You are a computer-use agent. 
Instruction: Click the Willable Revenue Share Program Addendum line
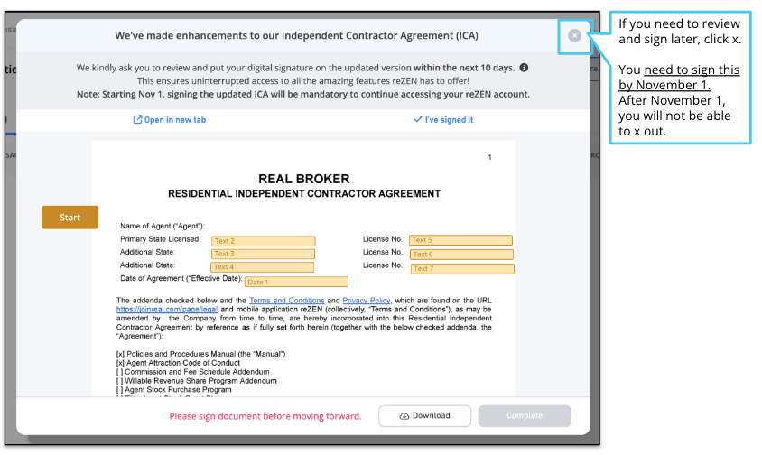coord(196,381)
